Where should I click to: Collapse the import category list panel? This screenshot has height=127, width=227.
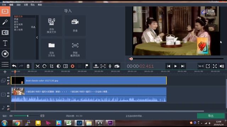click(37, 37)
